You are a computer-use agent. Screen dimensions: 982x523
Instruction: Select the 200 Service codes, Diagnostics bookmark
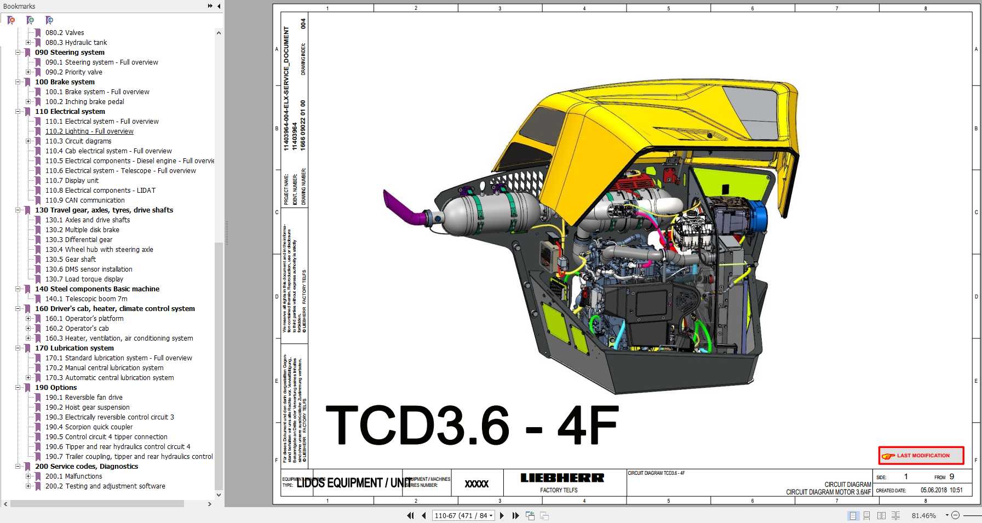coord(88,466)
